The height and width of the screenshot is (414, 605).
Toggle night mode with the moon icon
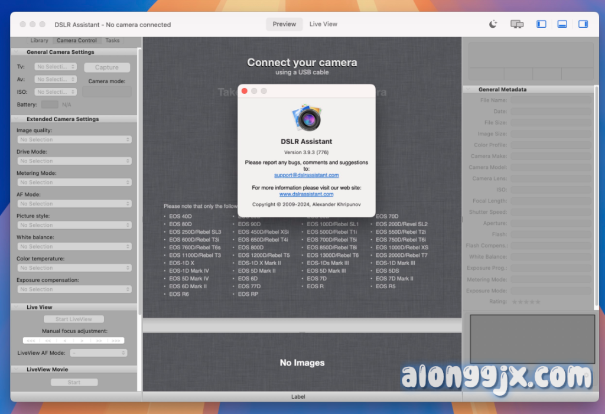[493, 24]
